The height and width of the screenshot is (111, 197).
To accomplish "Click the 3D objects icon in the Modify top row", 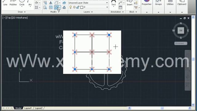I will tap(64, 3).
